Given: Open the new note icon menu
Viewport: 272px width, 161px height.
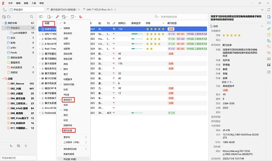Looking at the screenshot, I should [x=73, y=17].
